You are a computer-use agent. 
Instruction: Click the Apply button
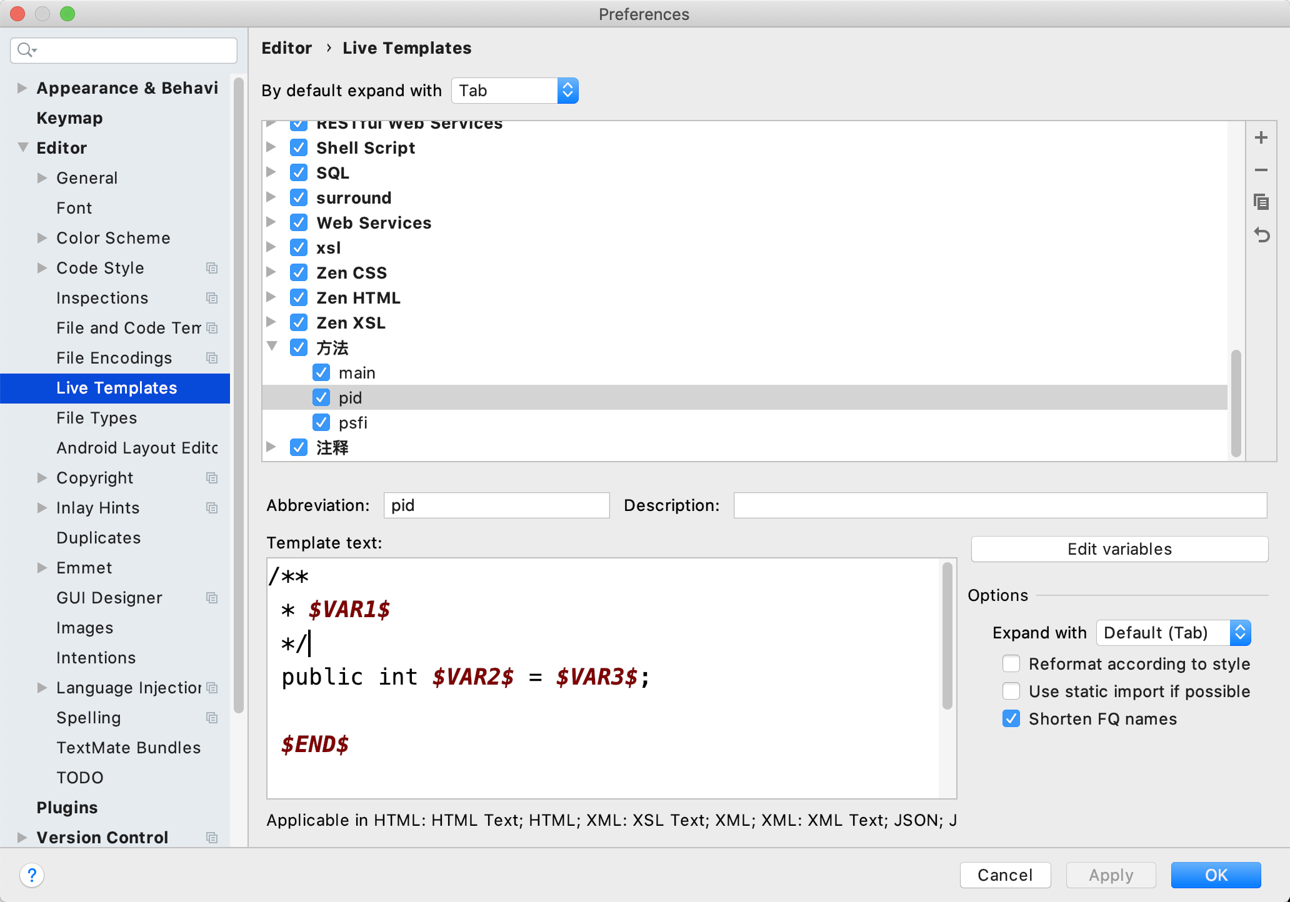coord(1111,875)
